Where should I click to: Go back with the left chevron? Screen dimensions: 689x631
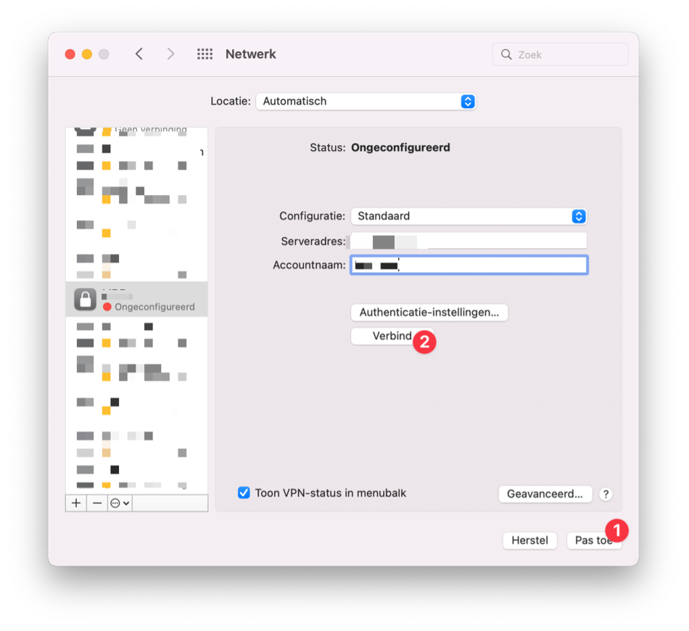pos(139,54)
